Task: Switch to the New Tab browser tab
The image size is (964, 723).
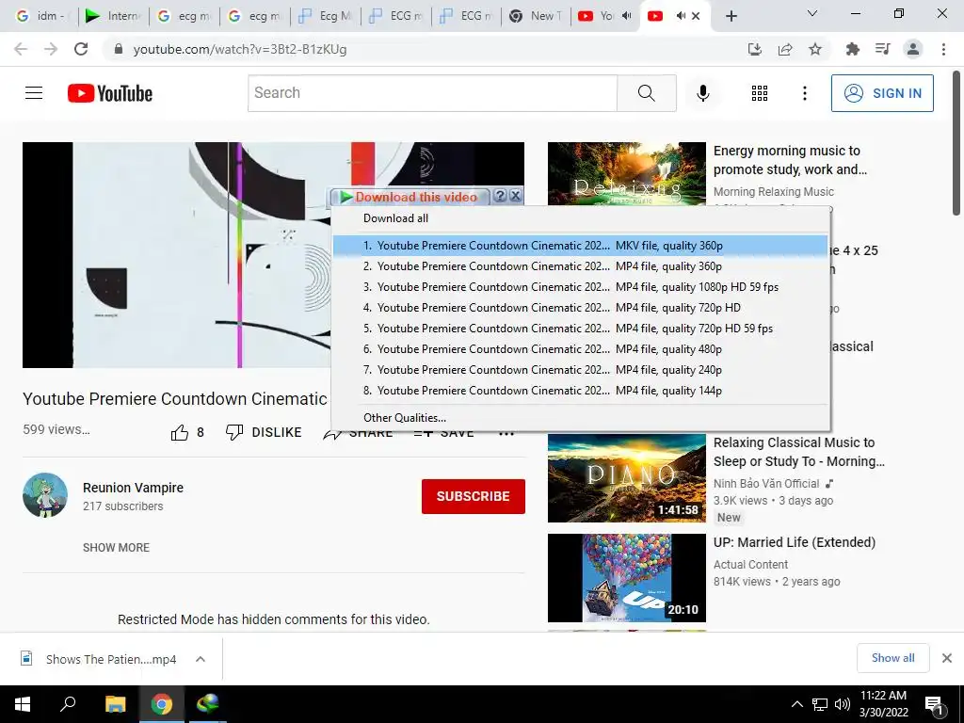Action: (x=536, y=16)
